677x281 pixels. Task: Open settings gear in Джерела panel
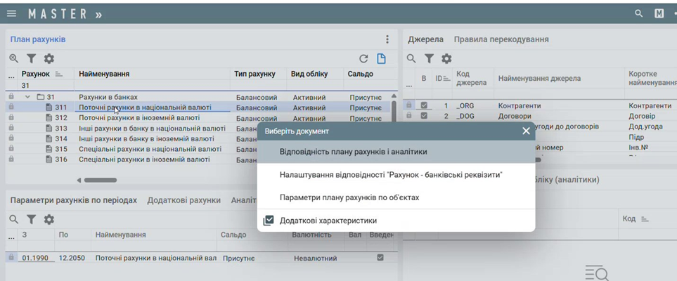pyautogui.click(x=446, y=58)
